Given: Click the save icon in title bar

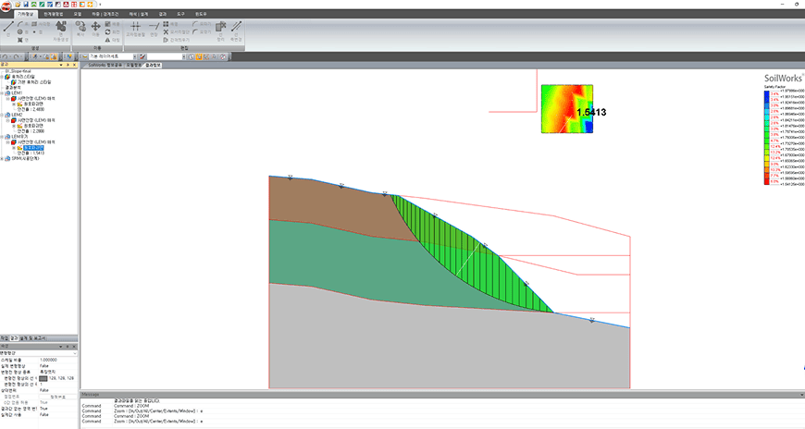Looking at the screenshot, I should [26, 4].
